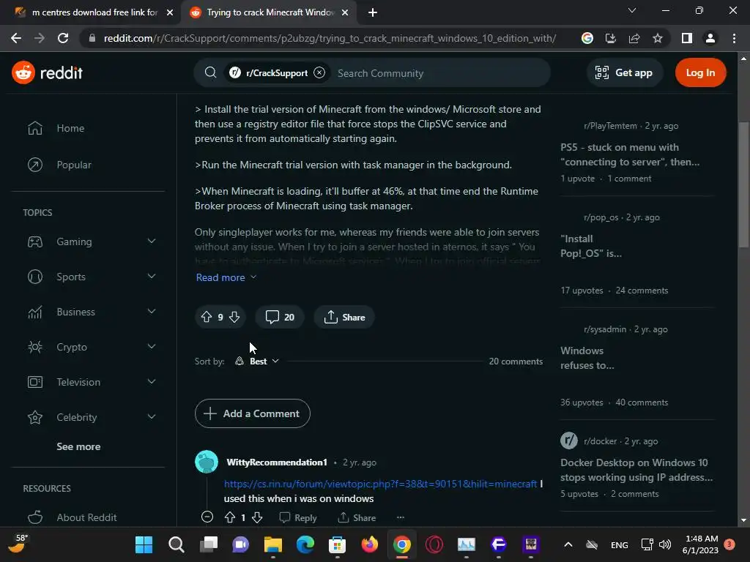Open the PS5 stuck on menu post
The image size is (750, 562).
[x=630, y=154]
